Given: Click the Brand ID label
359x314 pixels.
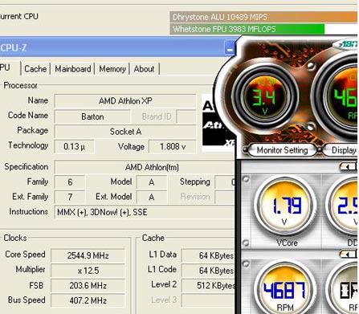Looking at the screenshot, I should 157,116.
